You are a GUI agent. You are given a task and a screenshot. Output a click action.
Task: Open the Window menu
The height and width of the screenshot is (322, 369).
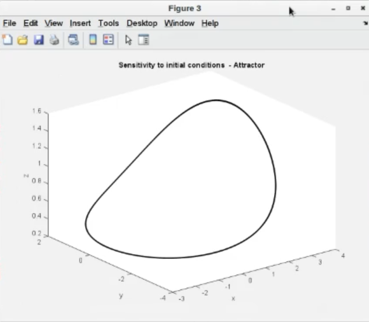pyautogui.click(x=180, y=23)
